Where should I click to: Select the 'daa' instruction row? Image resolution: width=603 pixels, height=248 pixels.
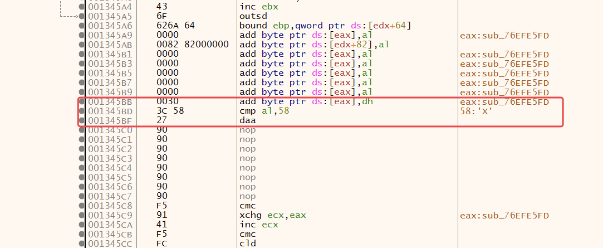[247, 120]
